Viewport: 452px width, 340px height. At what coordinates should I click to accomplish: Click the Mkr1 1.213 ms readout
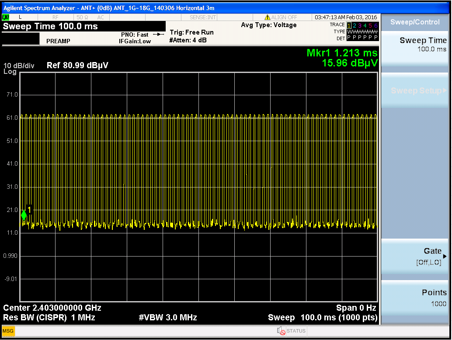tap(342, 53)
